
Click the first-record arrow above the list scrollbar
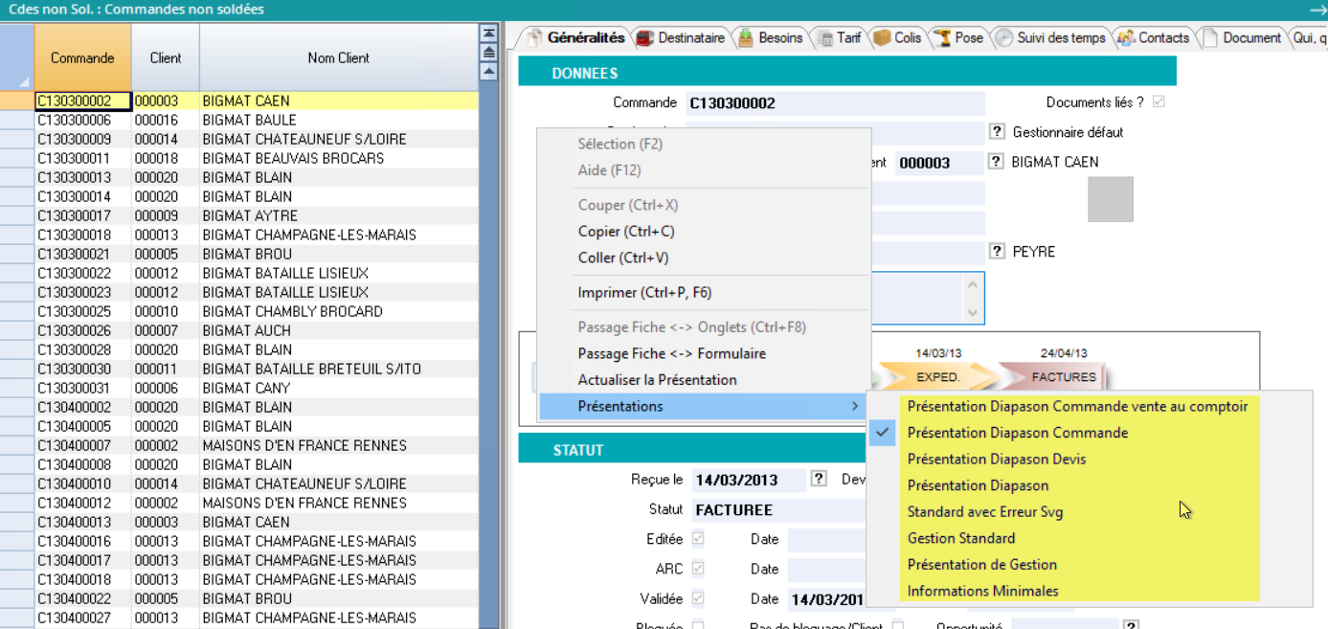[x=488, y=34]
